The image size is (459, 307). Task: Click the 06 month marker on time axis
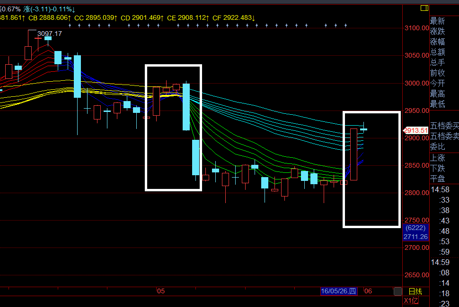368,291
